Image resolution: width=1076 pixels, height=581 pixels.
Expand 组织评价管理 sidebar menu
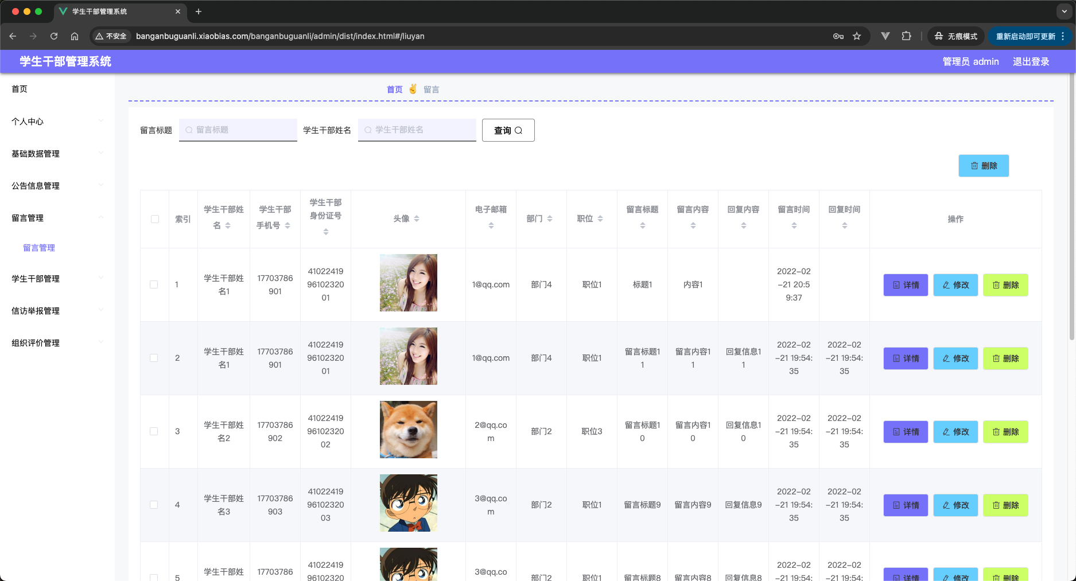57,342
